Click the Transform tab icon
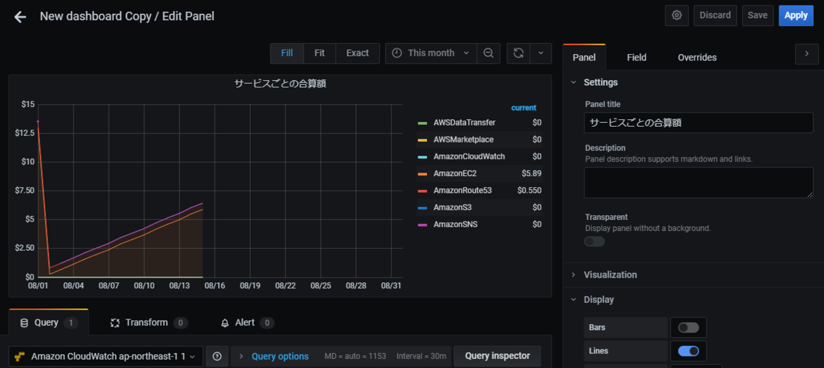Image resolution: width=824 pixels, height=368 pixels. tap(115, 323)
